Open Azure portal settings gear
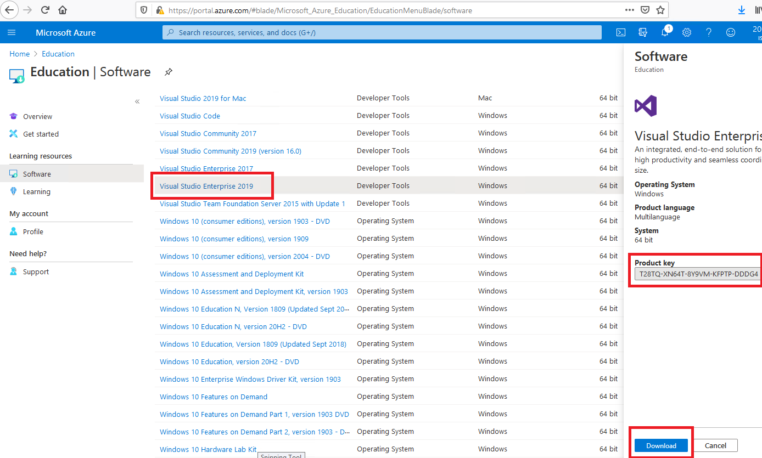 point(687,32)
